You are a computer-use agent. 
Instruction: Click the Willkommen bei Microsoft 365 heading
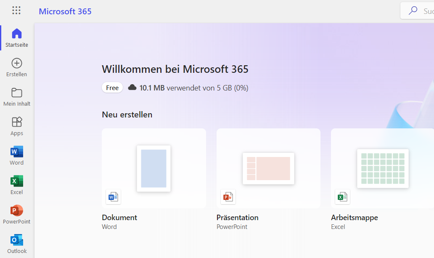[x=175, y=69]
